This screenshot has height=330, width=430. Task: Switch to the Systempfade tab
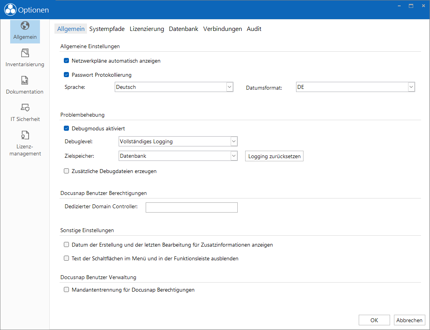pyautogui.click(x=107, y=29)
